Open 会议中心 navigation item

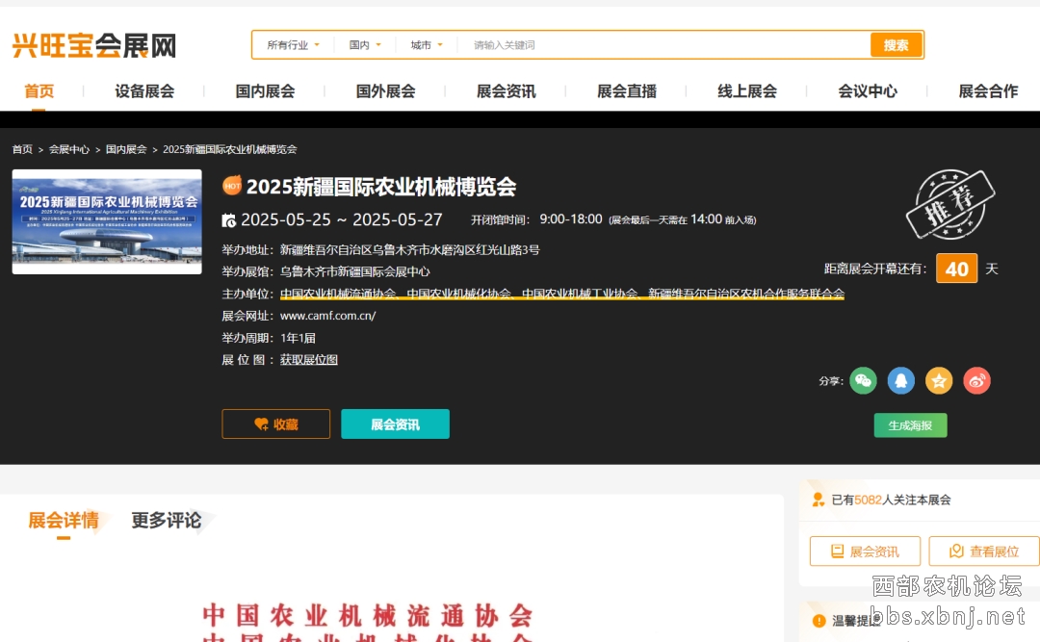(869, 91)
